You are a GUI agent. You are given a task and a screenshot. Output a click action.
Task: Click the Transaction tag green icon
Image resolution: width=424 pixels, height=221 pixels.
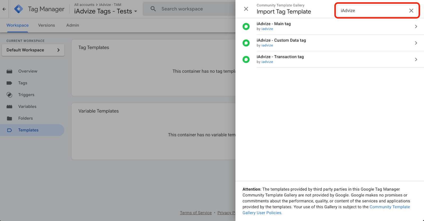[246, 59]
